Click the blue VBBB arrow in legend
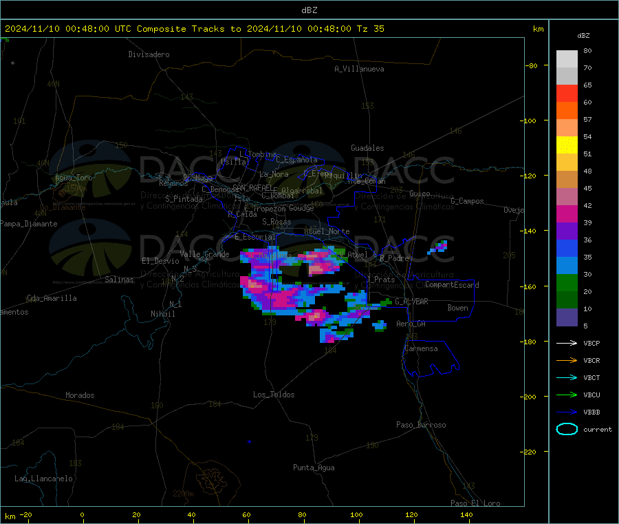This screenshot has width=619, height=524. point(567,412)
